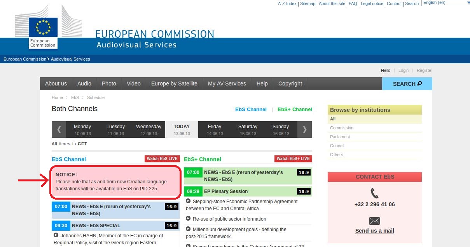Select Monday 10.06.13 in the schedule

coord(82,130)
